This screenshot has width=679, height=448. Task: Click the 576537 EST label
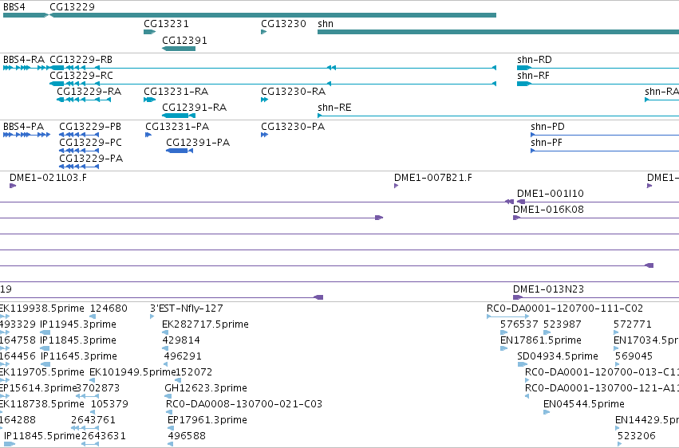click(x=519, y=324)
